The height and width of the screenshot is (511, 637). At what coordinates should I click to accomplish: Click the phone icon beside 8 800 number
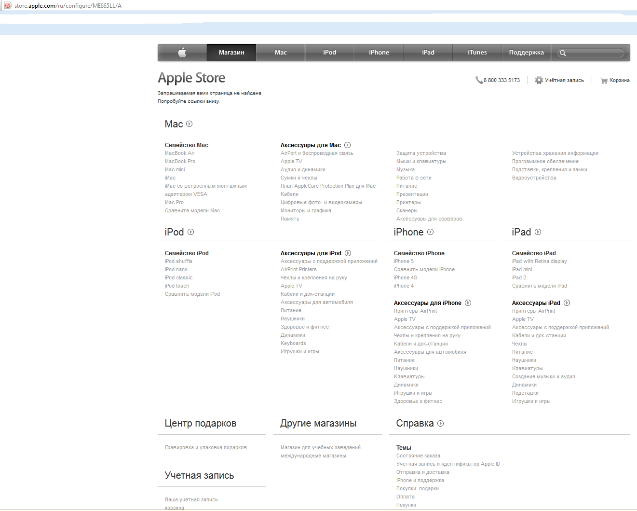[479, 80]
